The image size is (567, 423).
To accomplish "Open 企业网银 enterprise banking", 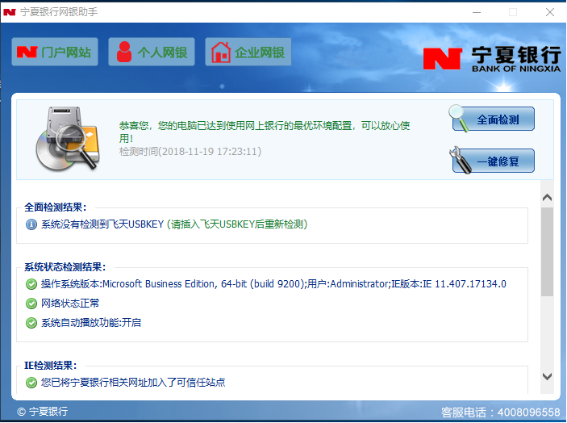I will [248, 52].
